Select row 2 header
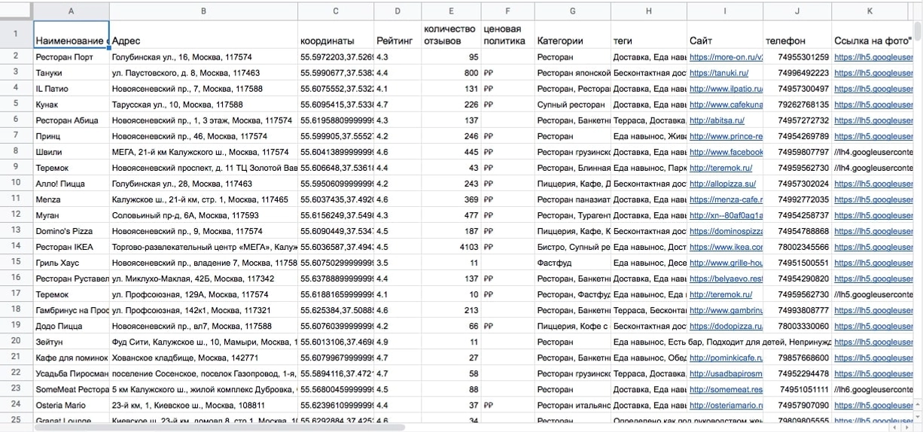Viewport: 923px width, 432px height. [x=16, y=57]
